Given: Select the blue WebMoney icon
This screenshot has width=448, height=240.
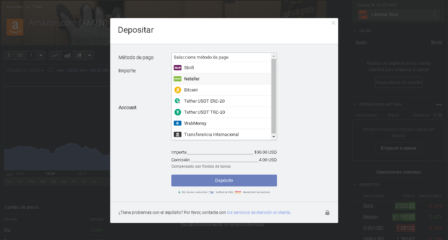Looking at the screenshot, I should click(x=178, y=123).
